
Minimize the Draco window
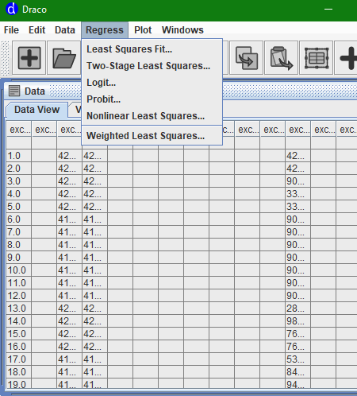pos(328,10)
